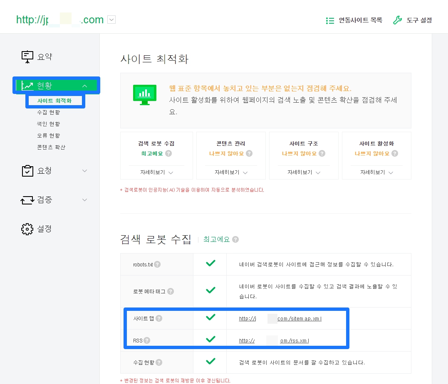
Task: Click the 최고에요 status in first card
Action: pyautogui.click(x=152, y=153)
